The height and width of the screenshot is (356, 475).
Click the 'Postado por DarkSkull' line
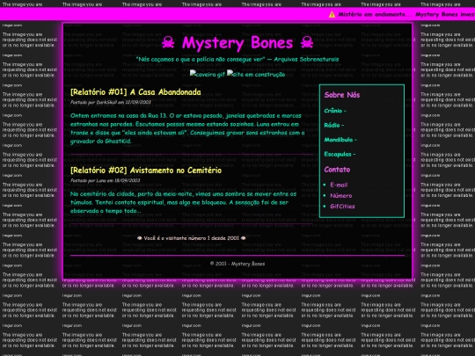111,102
